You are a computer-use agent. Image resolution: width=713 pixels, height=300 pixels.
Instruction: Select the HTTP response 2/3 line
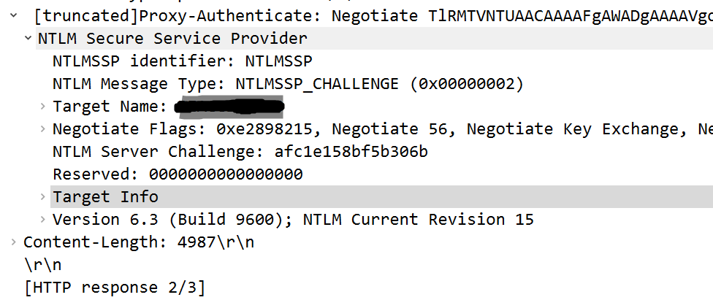click(114, 288)
